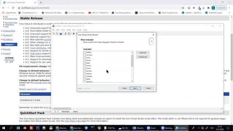This screenshot has height=131, width=233.
Task: Click the green Run toolbar icon
Action: coord(74,34)
